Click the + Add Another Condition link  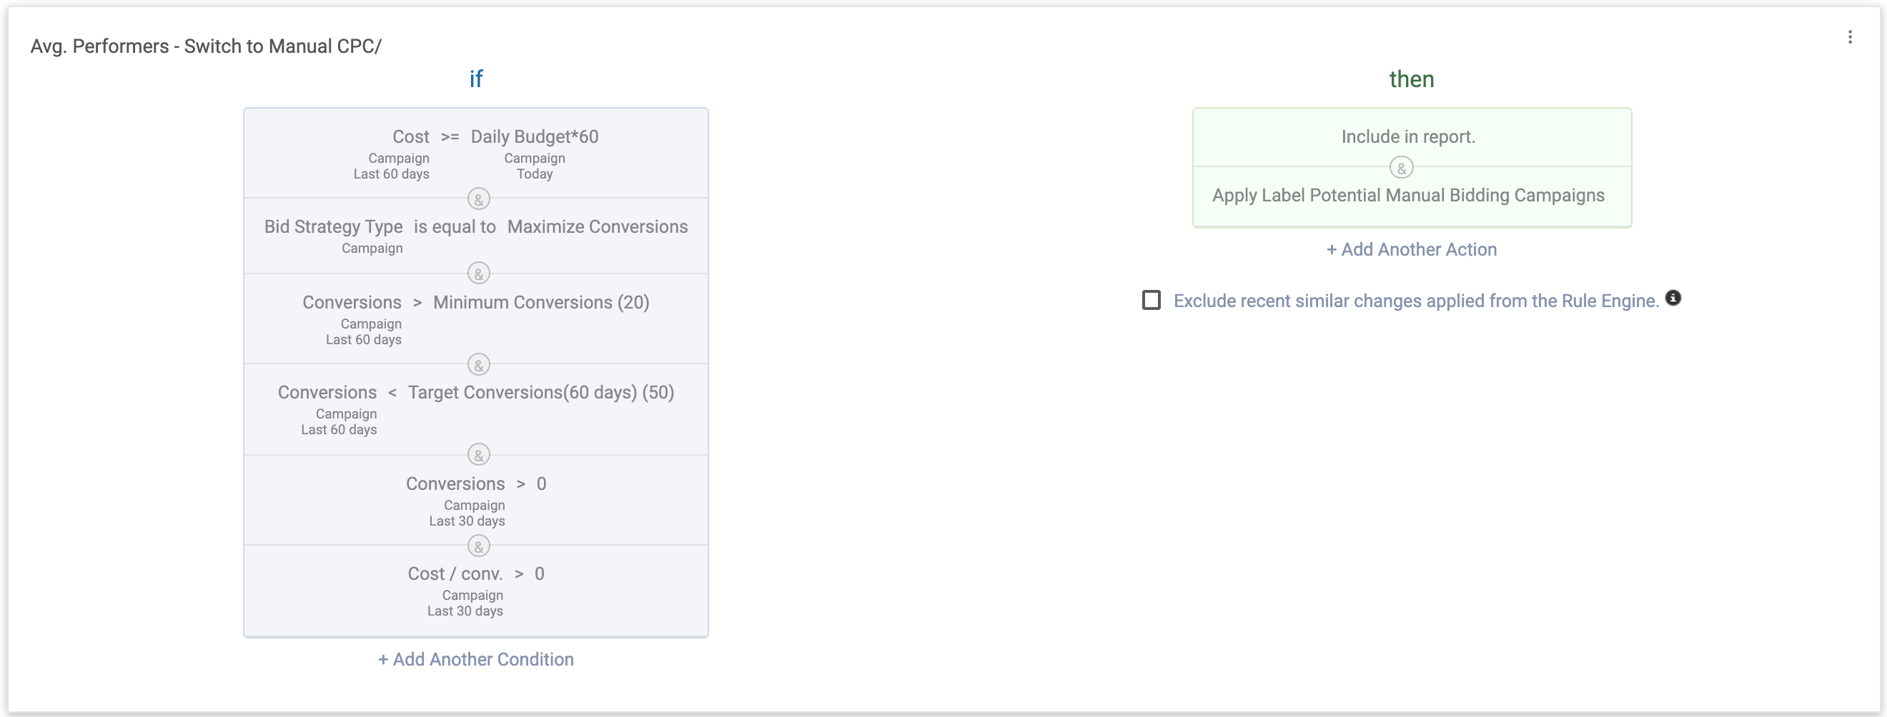(x=476, y=659)
